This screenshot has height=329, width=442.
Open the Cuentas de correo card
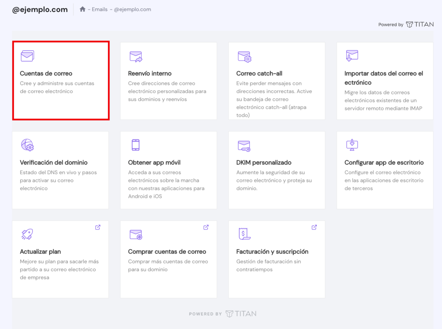(x=60, y=80)
